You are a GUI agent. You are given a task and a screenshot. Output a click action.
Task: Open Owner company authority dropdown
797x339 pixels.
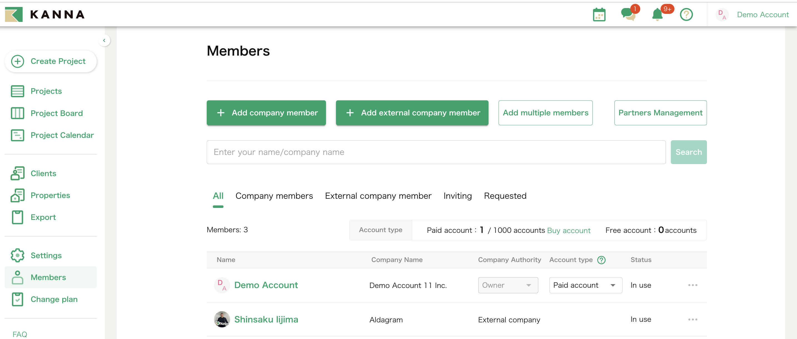coord(508,285)
